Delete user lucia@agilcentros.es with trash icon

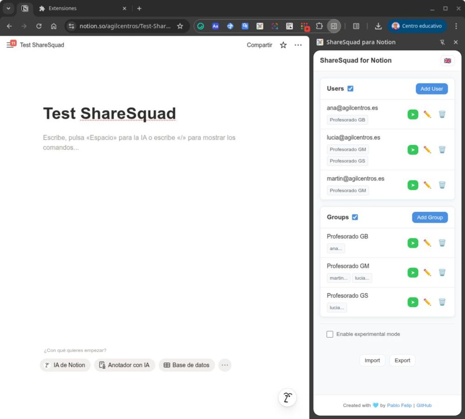click(x=442, y=150)
